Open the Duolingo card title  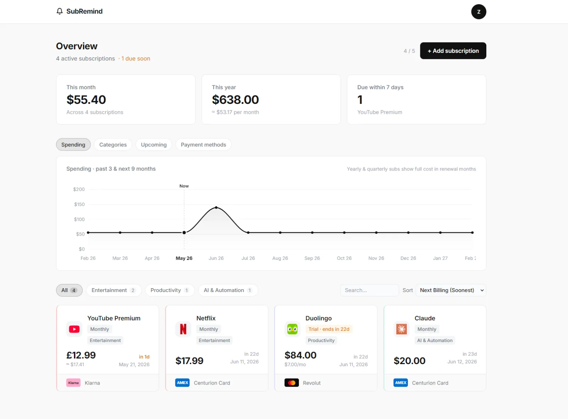(318, 318)
